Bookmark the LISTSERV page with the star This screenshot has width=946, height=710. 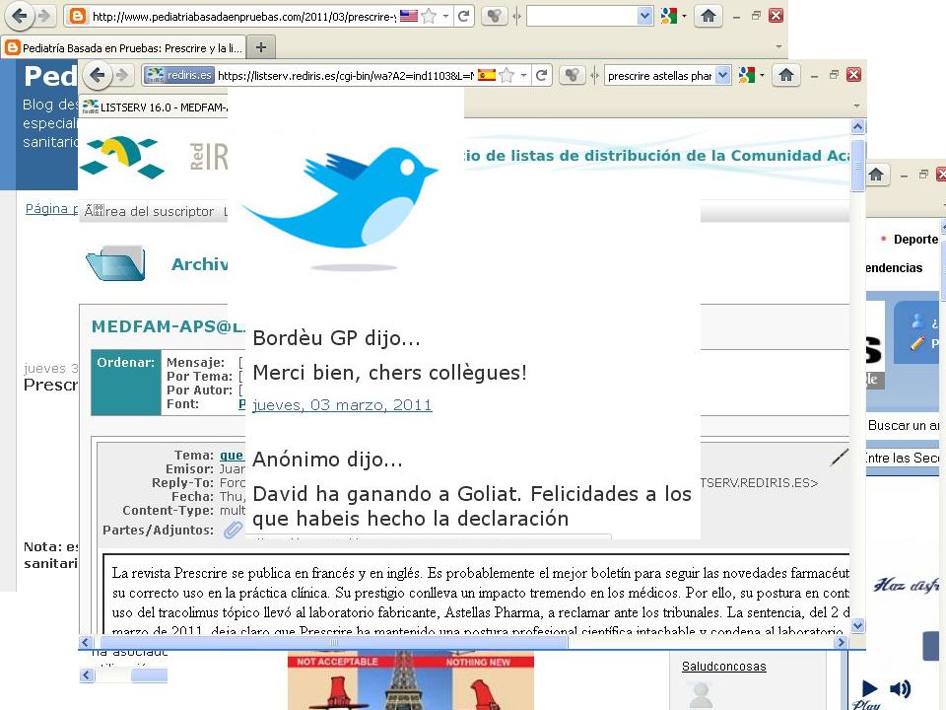click(507, 75)
